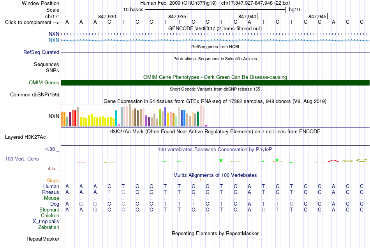Click the orange Gaps label
This screenshot has width=370, height=248.
click(53, 181)
